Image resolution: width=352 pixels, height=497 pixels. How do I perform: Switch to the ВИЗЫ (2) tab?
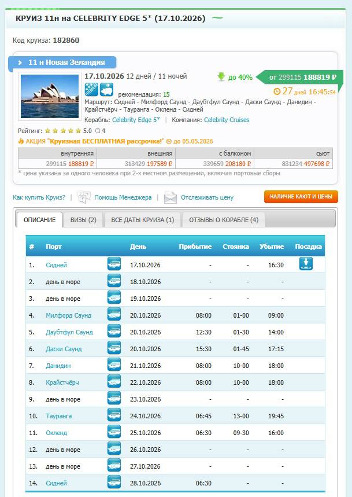[x=83, y=220]
